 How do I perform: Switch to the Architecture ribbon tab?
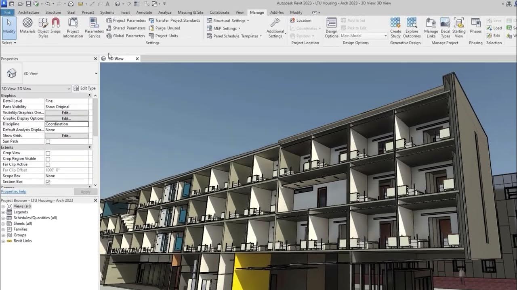pyautogui.click(x=29, y=12)
